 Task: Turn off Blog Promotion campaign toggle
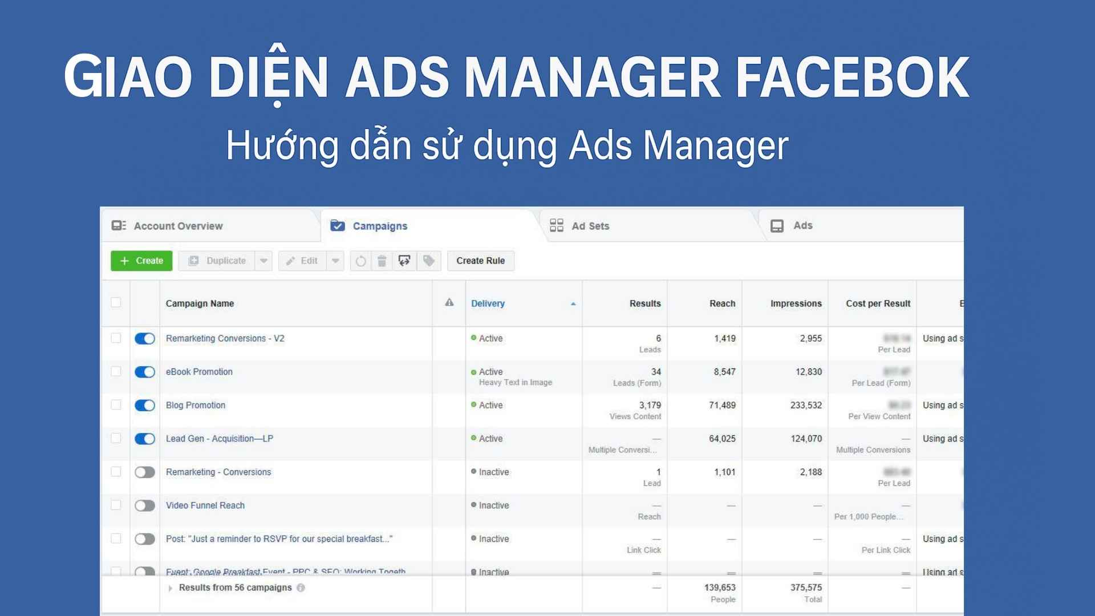[x=145, y=406]
